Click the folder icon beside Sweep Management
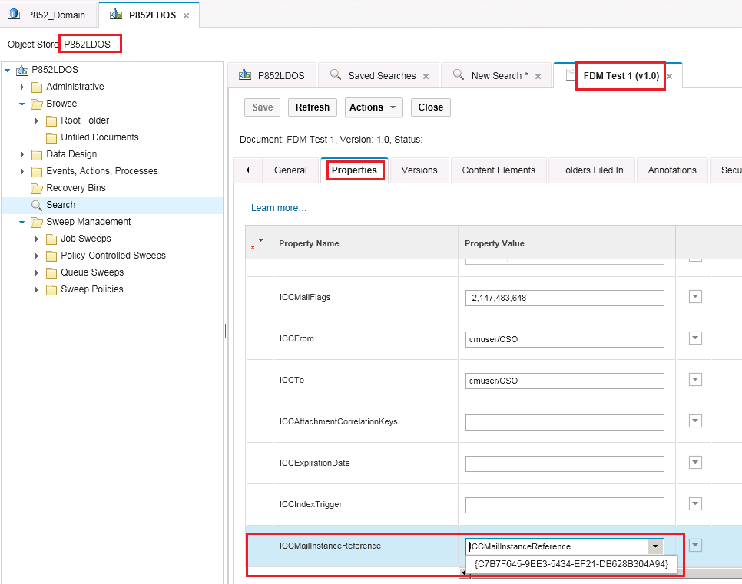This screenshot has width=742, height=584. [x=36, y=221]
